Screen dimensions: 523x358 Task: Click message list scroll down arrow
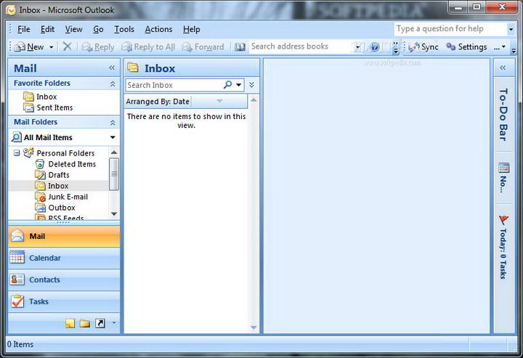coord(254,328)
